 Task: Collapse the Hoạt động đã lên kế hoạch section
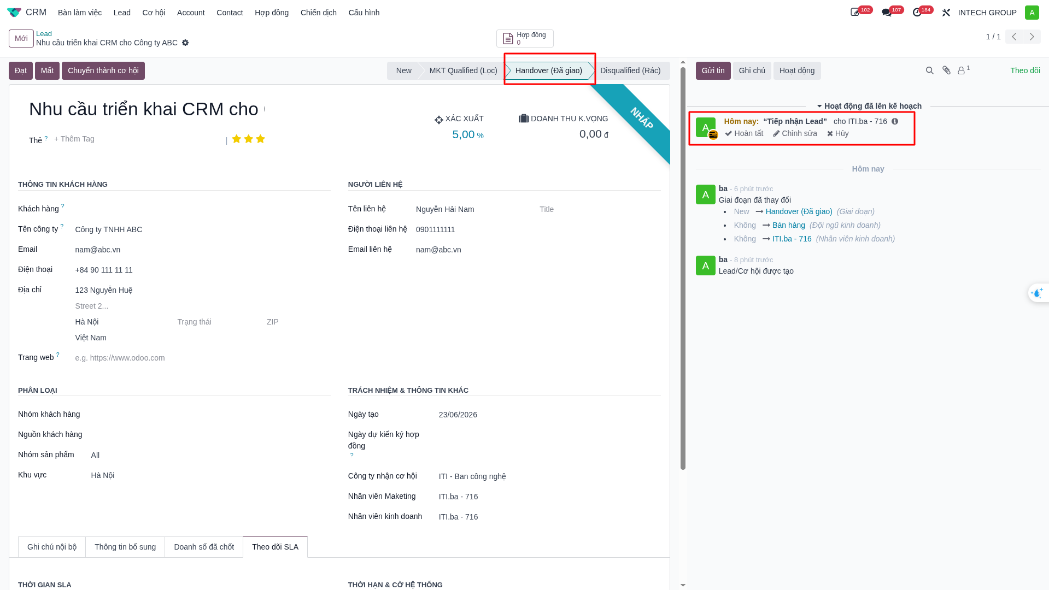(x=869, y=106)
